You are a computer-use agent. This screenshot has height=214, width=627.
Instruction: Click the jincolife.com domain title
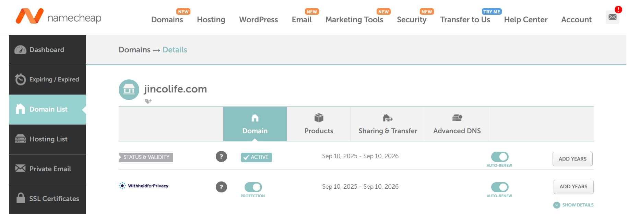[x=175, y=89]
